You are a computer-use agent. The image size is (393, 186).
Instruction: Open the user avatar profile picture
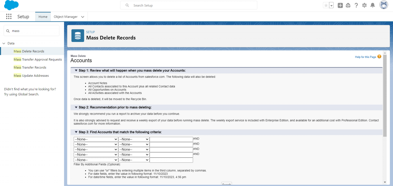(384, 5)
